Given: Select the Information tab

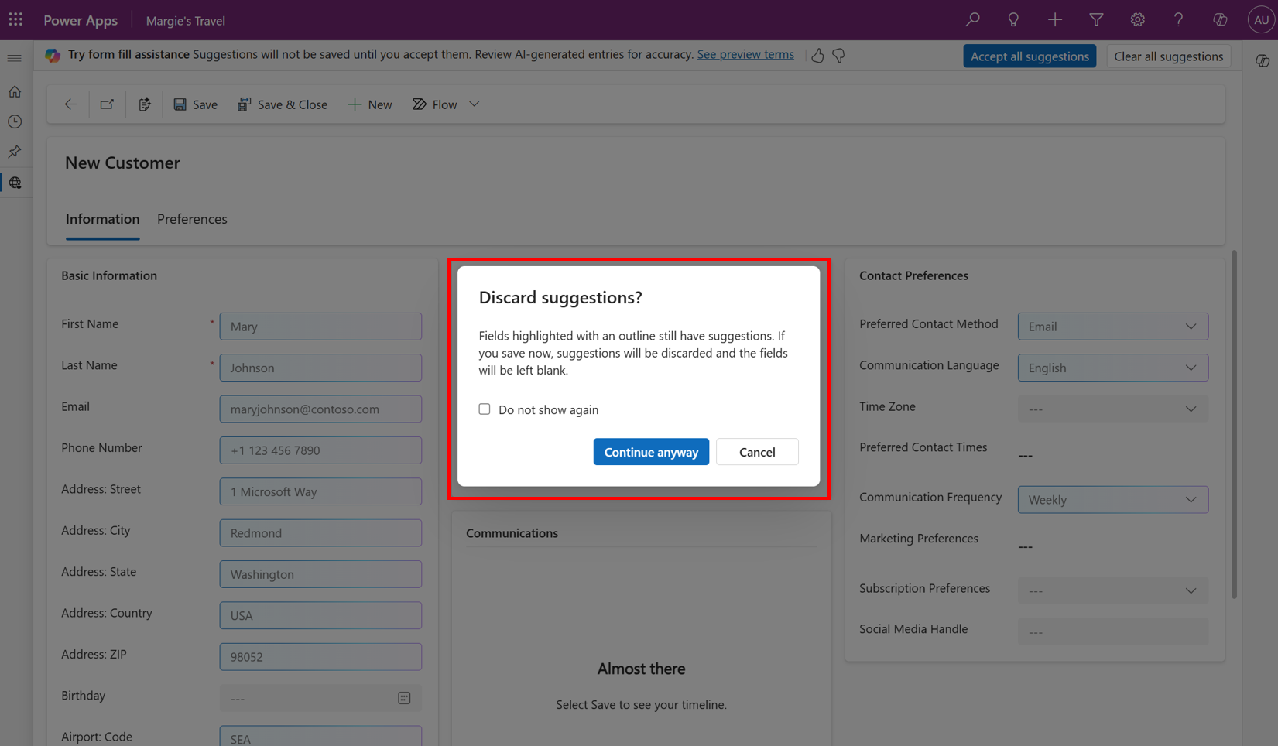Looking at the screenshot, I should pos(102,219).
